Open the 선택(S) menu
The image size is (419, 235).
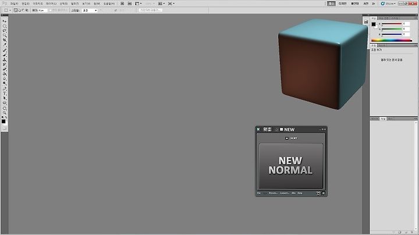63,3
